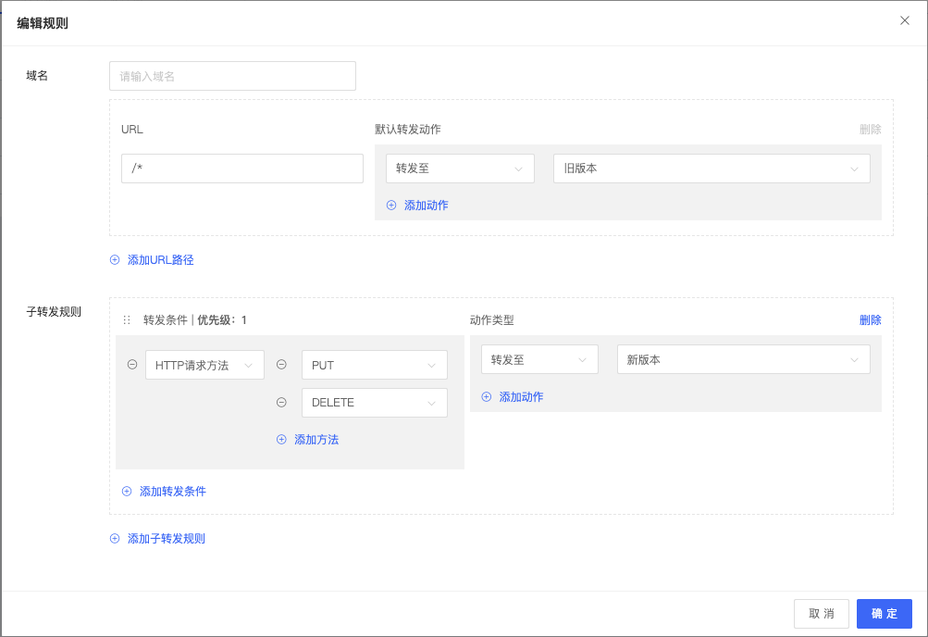Click plus icon next to 添加URL路径
The height and width of the screenshot is (637, 928).
click(115, 260)
